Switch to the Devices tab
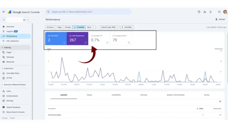 pyautogui.click(x=144, y=95)
